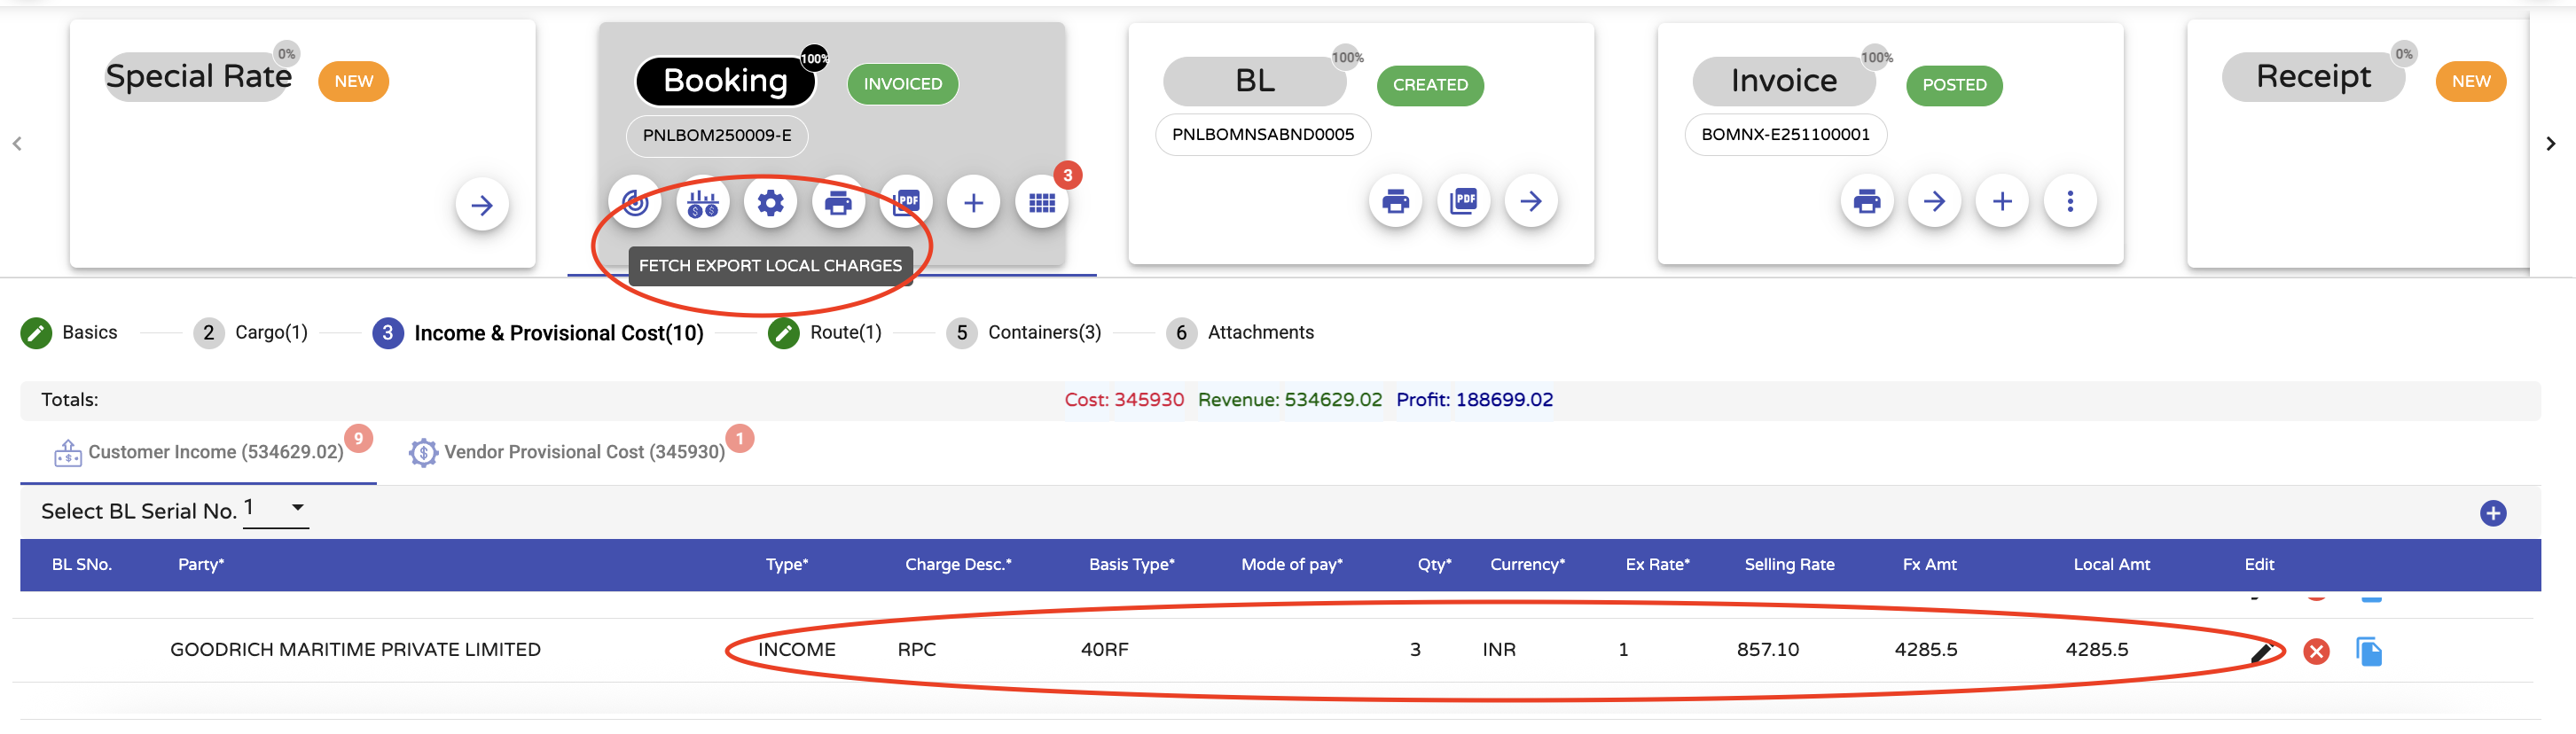Add new income row with blue plus
The image size is (2576, 734).
[2492, 513]
